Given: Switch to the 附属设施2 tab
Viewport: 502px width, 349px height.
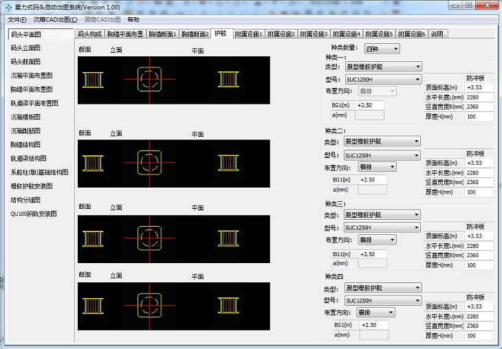Looking at the screenshot, I should [281, 34].
